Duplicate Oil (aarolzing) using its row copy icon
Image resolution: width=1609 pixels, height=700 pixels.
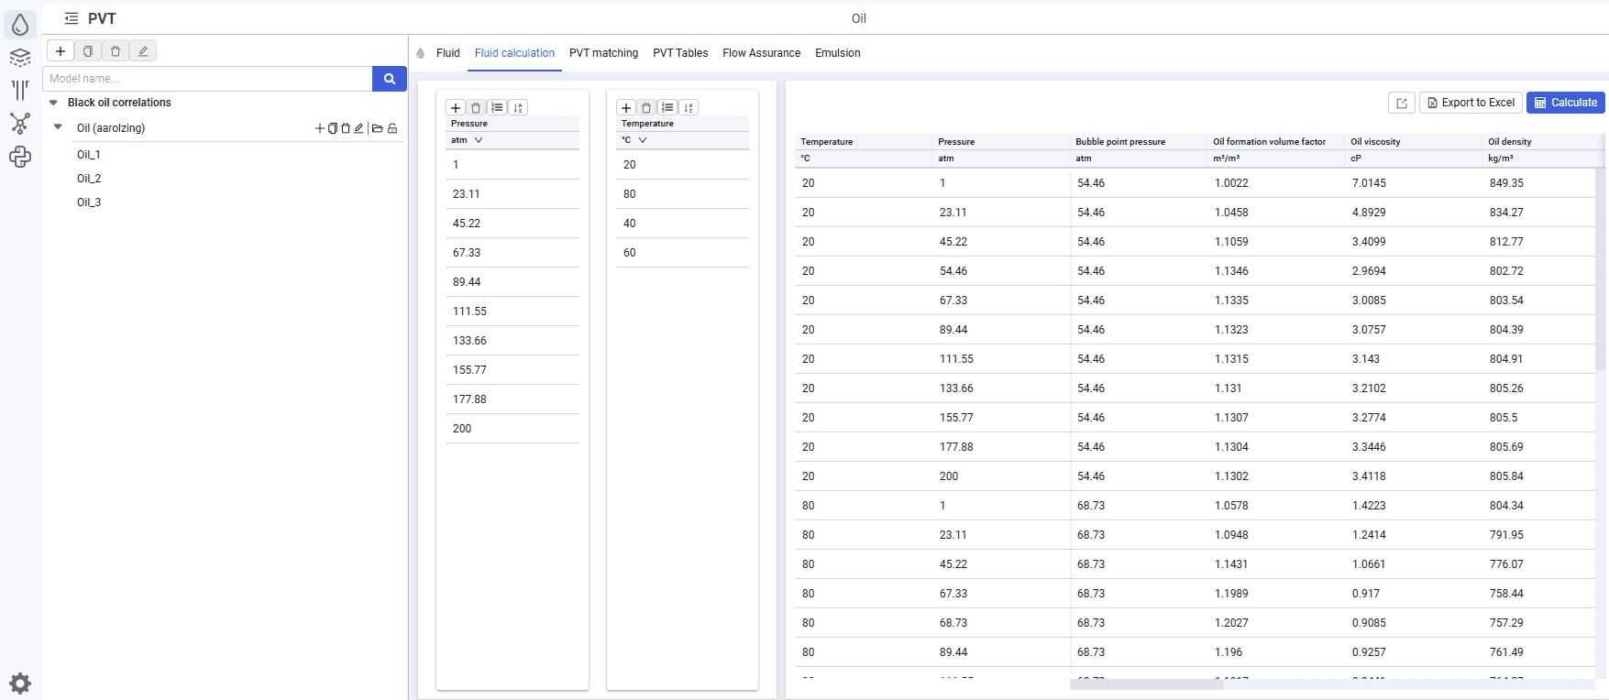coord(333,128)
